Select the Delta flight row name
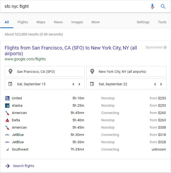 (16, 120)
